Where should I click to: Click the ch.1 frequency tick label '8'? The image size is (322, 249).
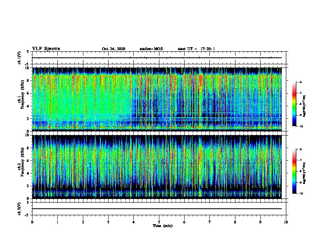[x=28, y=81]
